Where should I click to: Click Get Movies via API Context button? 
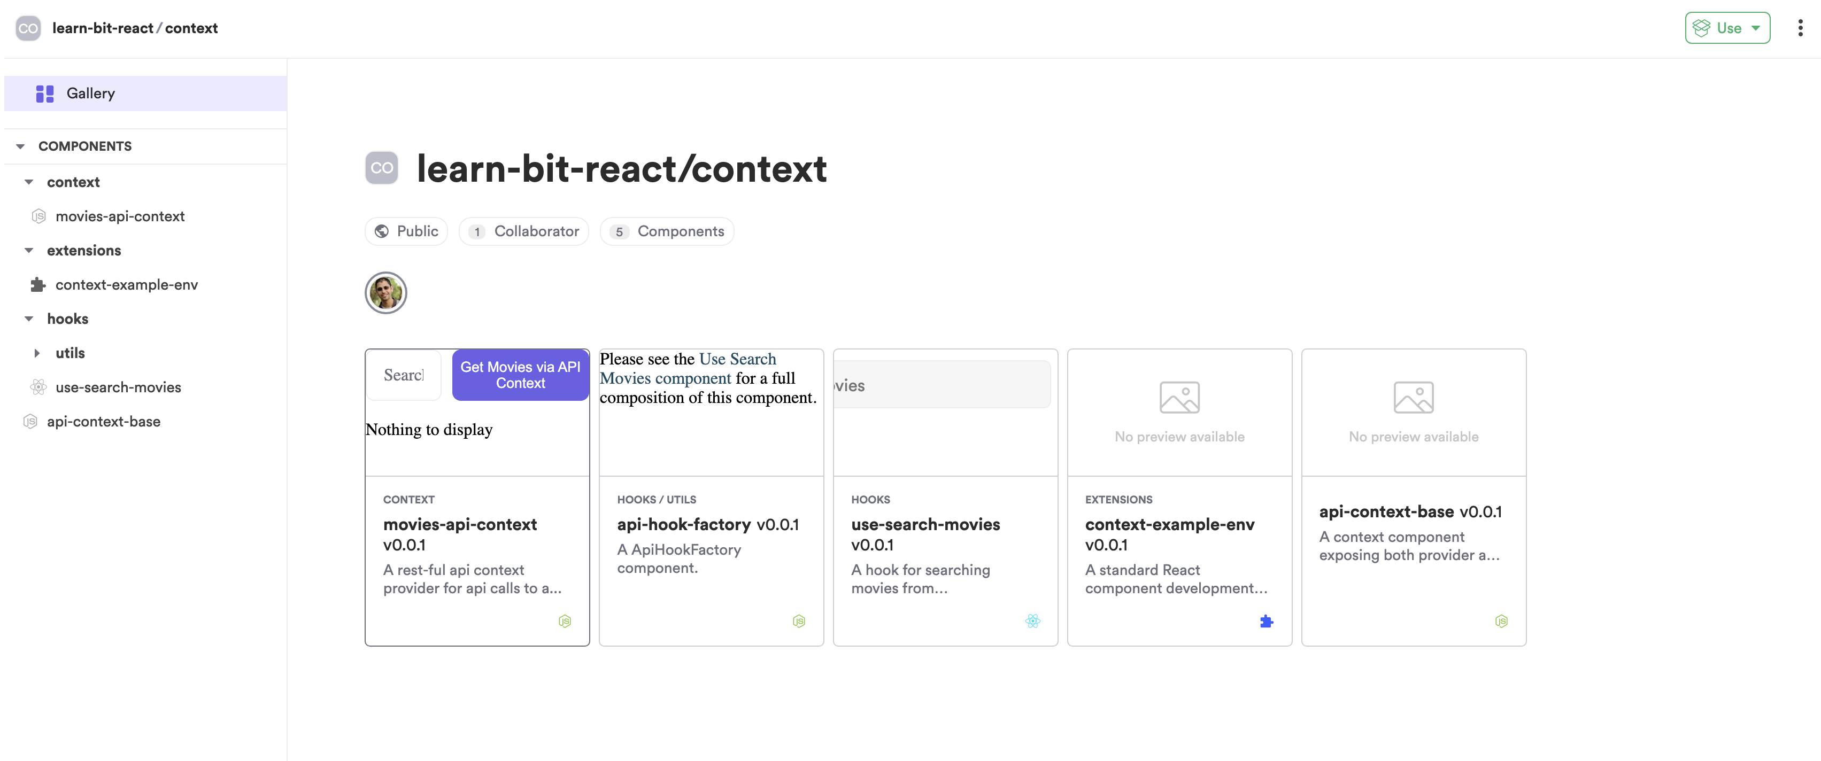tap(520, 375)
